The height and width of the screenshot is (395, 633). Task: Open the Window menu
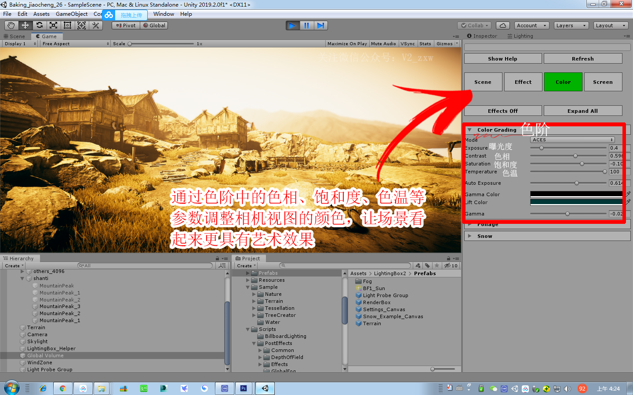(164, 14)
